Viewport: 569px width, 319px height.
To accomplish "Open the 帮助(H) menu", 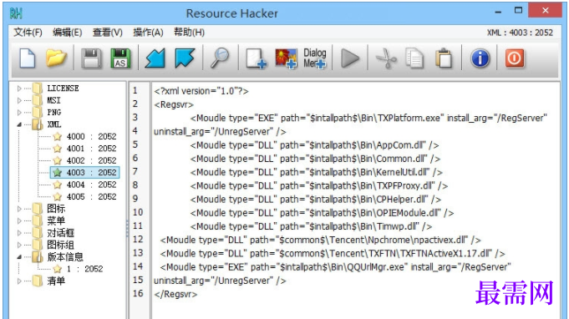I will pyautogui.click(x=189, y=33).
